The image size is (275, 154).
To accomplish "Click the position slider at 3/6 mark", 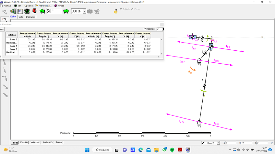I will point(142,133).
